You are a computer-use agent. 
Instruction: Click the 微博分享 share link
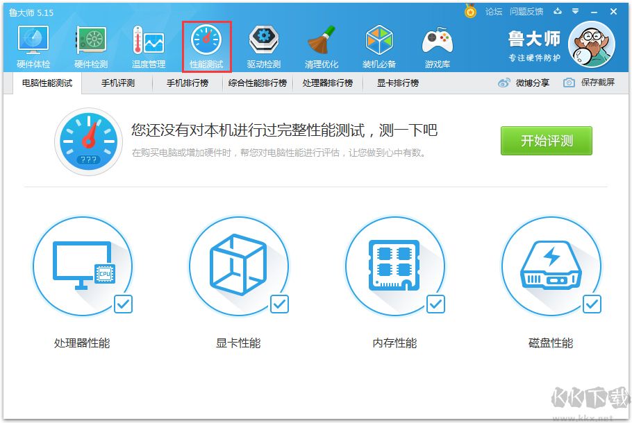(x=533, y=83)
